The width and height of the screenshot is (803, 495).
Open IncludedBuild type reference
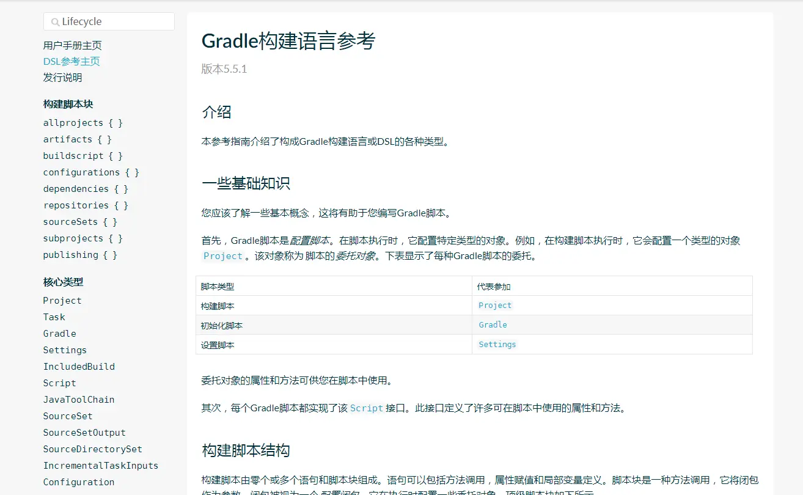pos(79,367)
